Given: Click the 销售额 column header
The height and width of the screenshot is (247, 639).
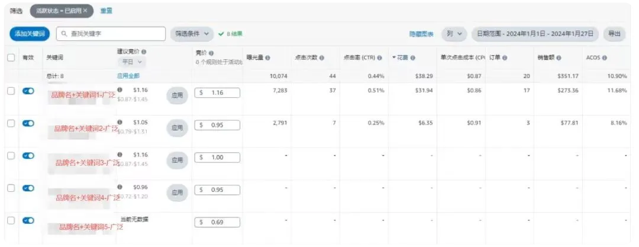Looking at the screenshot, I should (546, 58).
